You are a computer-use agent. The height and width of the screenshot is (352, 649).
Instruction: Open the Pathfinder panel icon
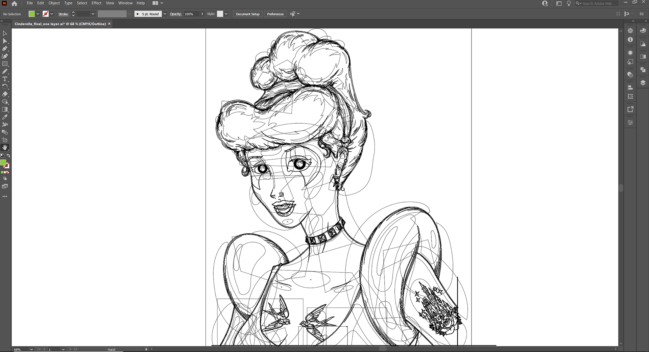[x=643, y=70]
